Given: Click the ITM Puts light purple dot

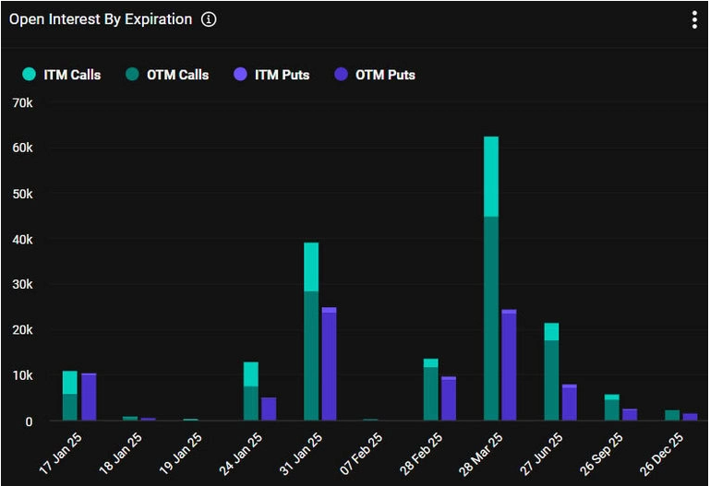Looking at the screenshot, I should [x=240, y=74].
